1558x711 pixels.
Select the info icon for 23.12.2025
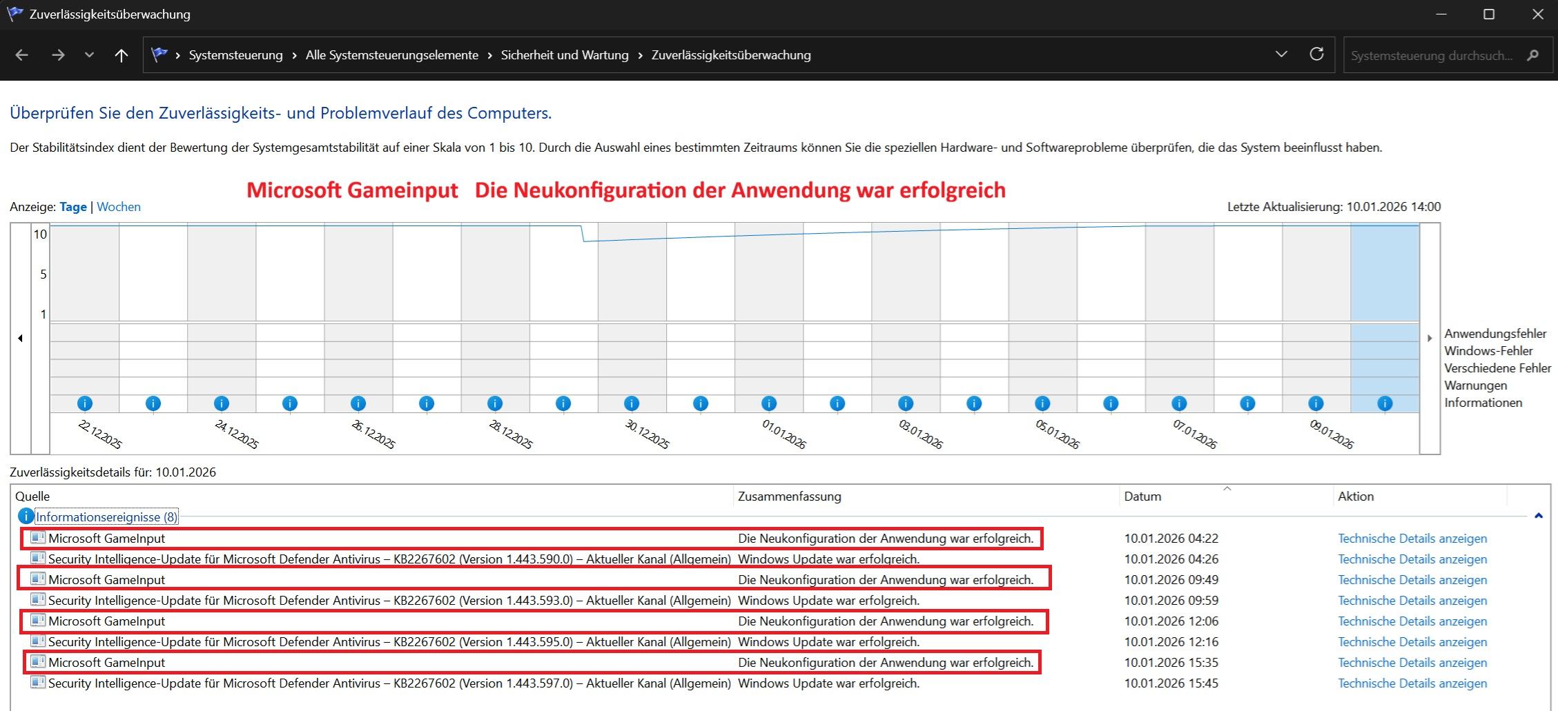point(153,403)
